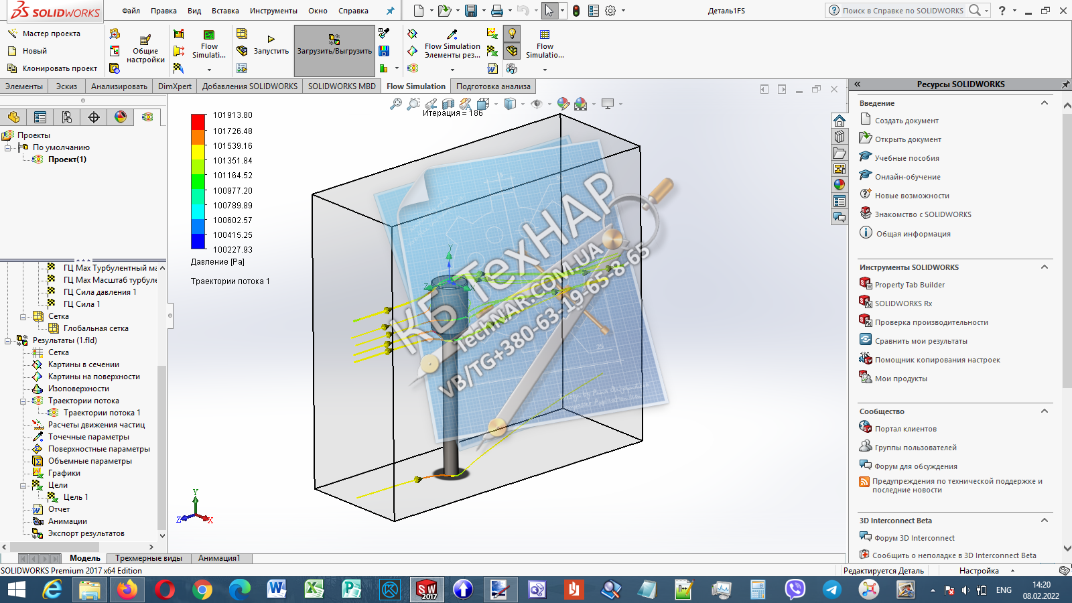Collapse the Цели tree node
Screen dimensions: 1072x603
click(23, 485)
